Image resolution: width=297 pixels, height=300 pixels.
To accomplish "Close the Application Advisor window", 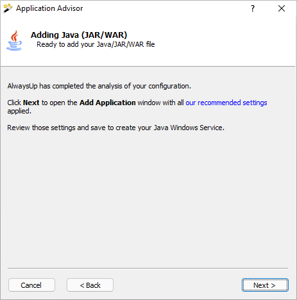I will [x=282, y=8].
